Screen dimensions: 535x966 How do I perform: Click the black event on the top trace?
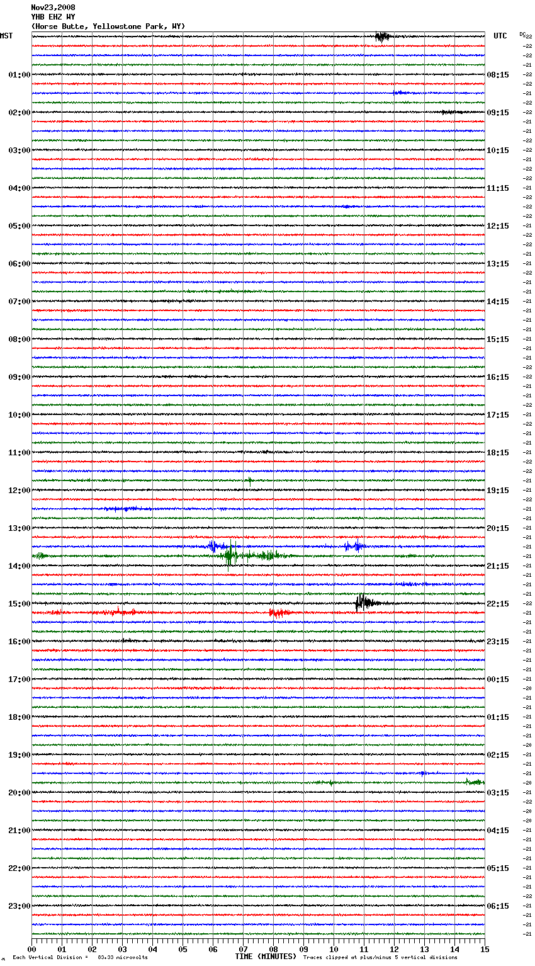[382, 37]
